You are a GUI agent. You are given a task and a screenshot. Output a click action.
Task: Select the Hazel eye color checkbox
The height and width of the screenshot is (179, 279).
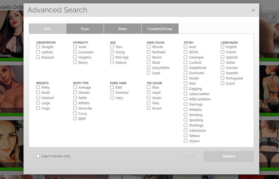point(149,92)
